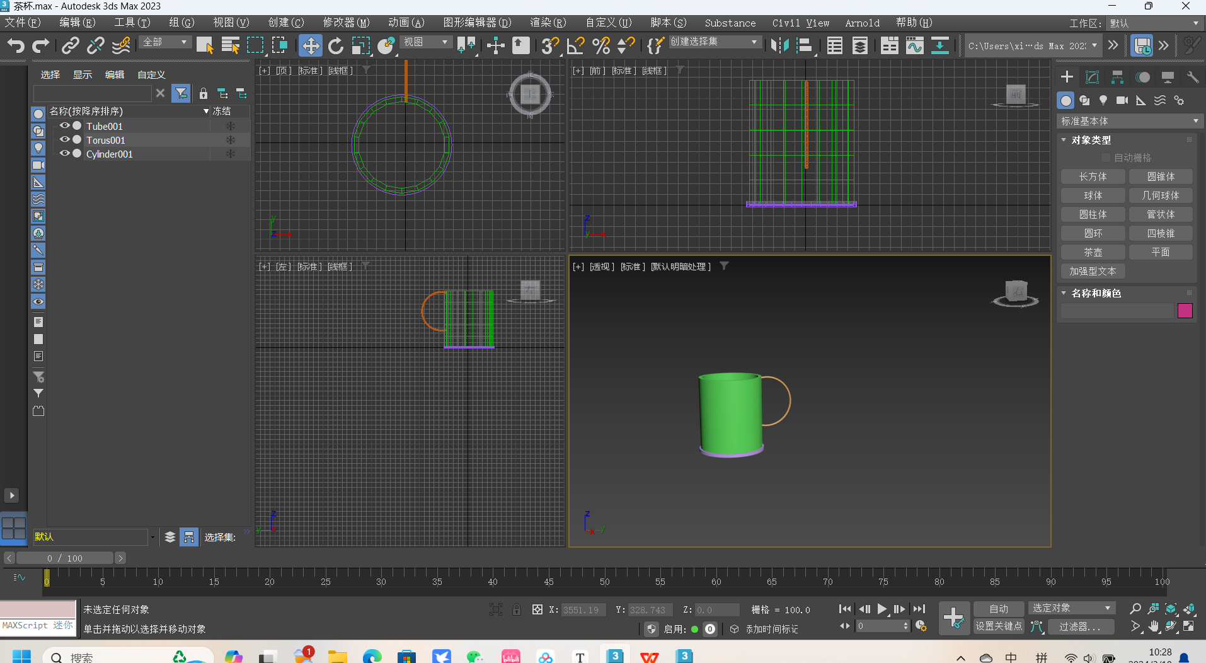Open the Display panel icon
1206x663 pixels.
click(1168, 77)
